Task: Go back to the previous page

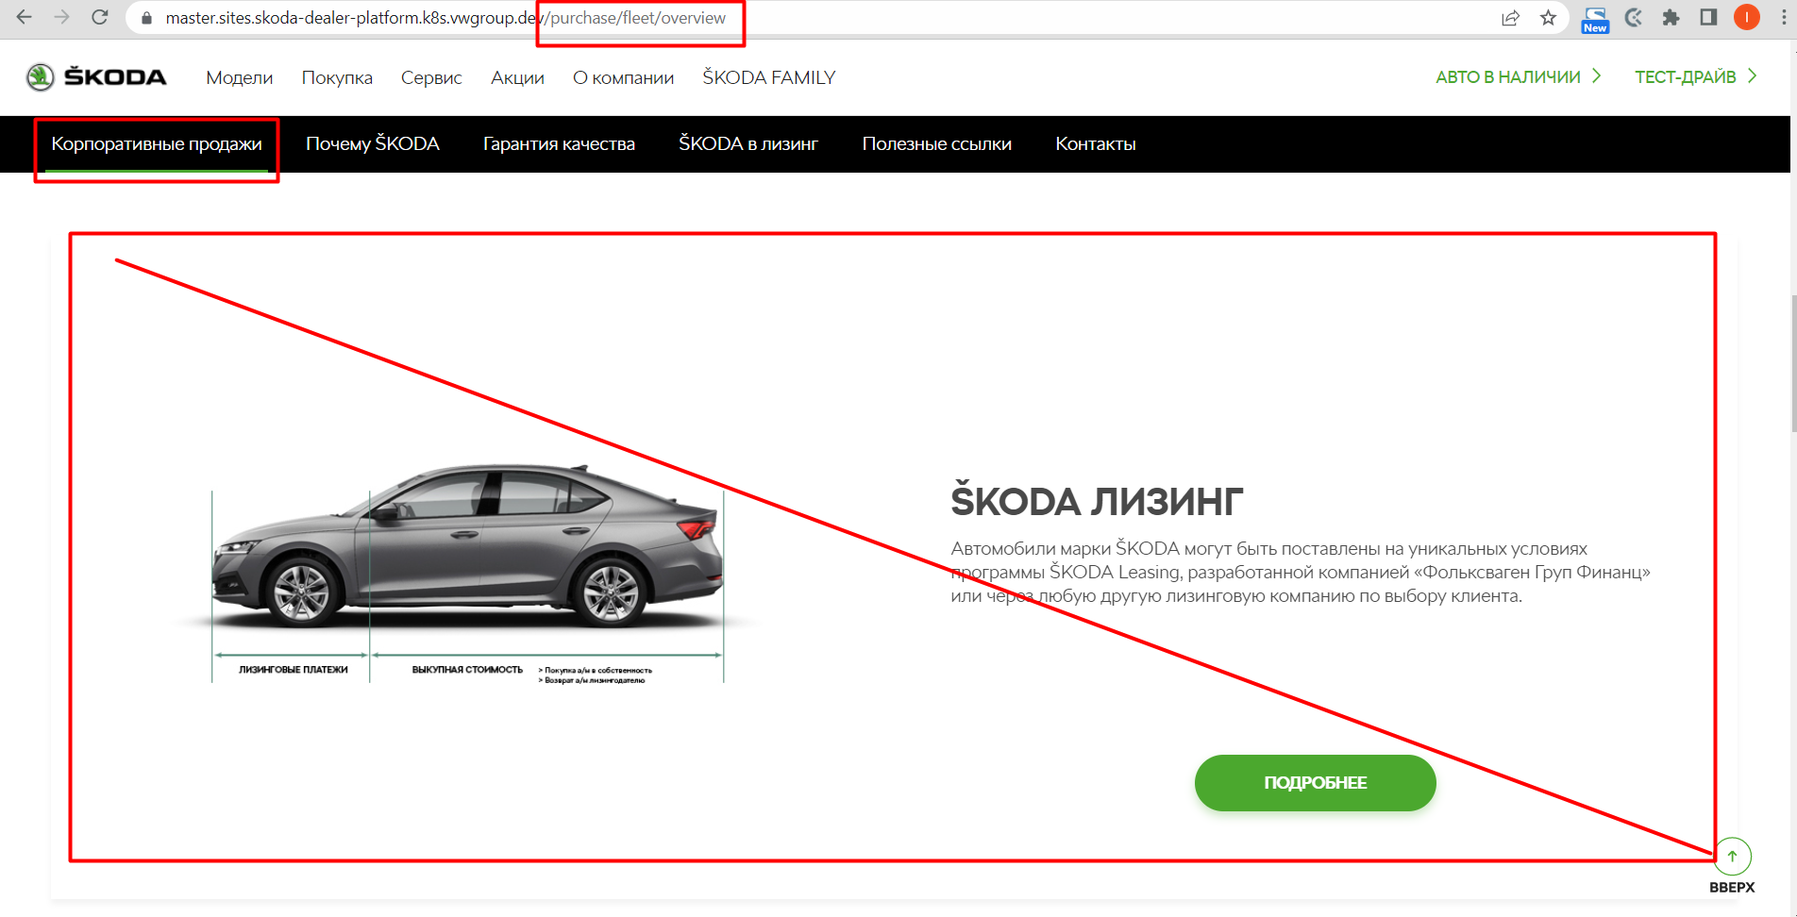Action: (x=24, y=17)
